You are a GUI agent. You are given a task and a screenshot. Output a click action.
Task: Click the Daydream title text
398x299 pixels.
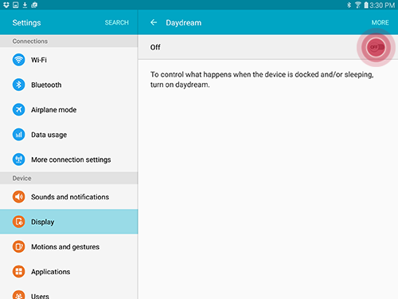(184, 22)
